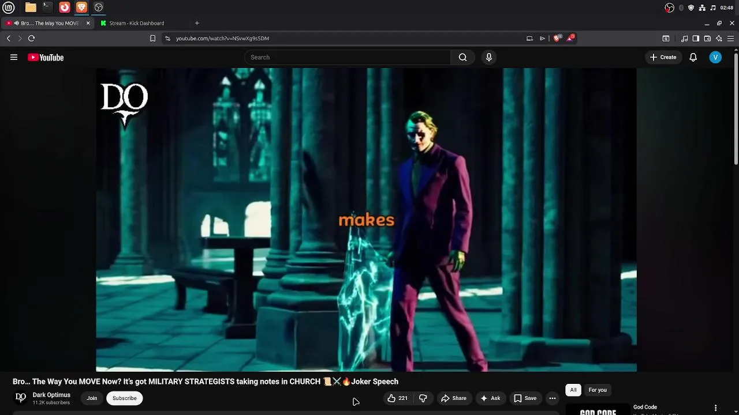
Task: Open a new browser tab
Action: 197,23
